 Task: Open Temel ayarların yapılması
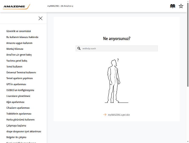click(x=19, y=78)
